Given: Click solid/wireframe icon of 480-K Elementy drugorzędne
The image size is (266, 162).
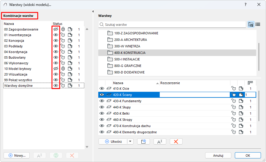Looking at the screenshot, I should click(241, 132).
